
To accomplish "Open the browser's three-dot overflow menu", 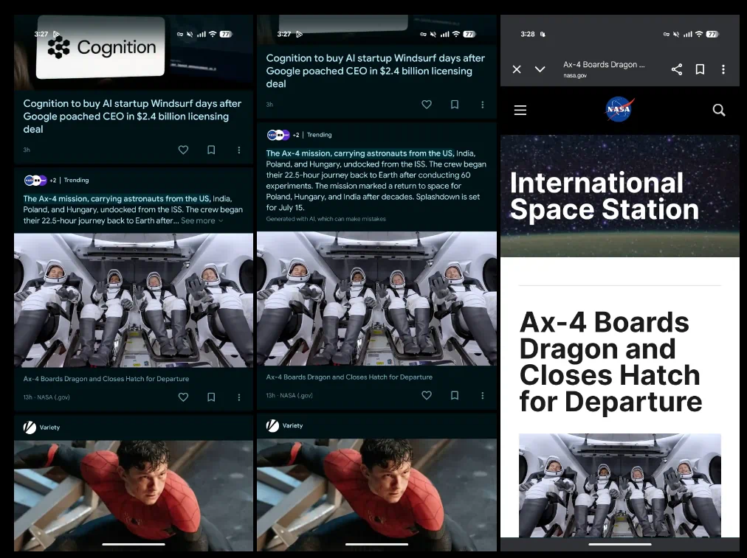I will click(723, 69).
